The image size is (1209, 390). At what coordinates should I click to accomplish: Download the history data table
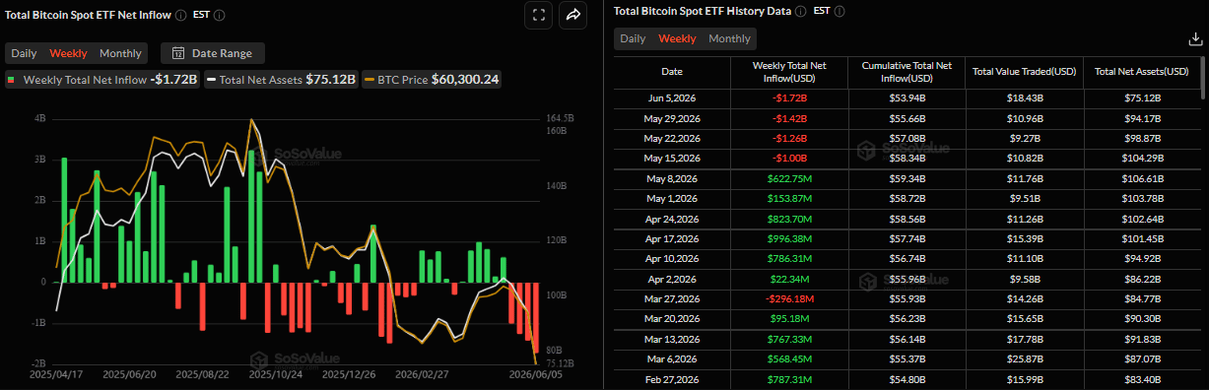tap(1195, 39)
